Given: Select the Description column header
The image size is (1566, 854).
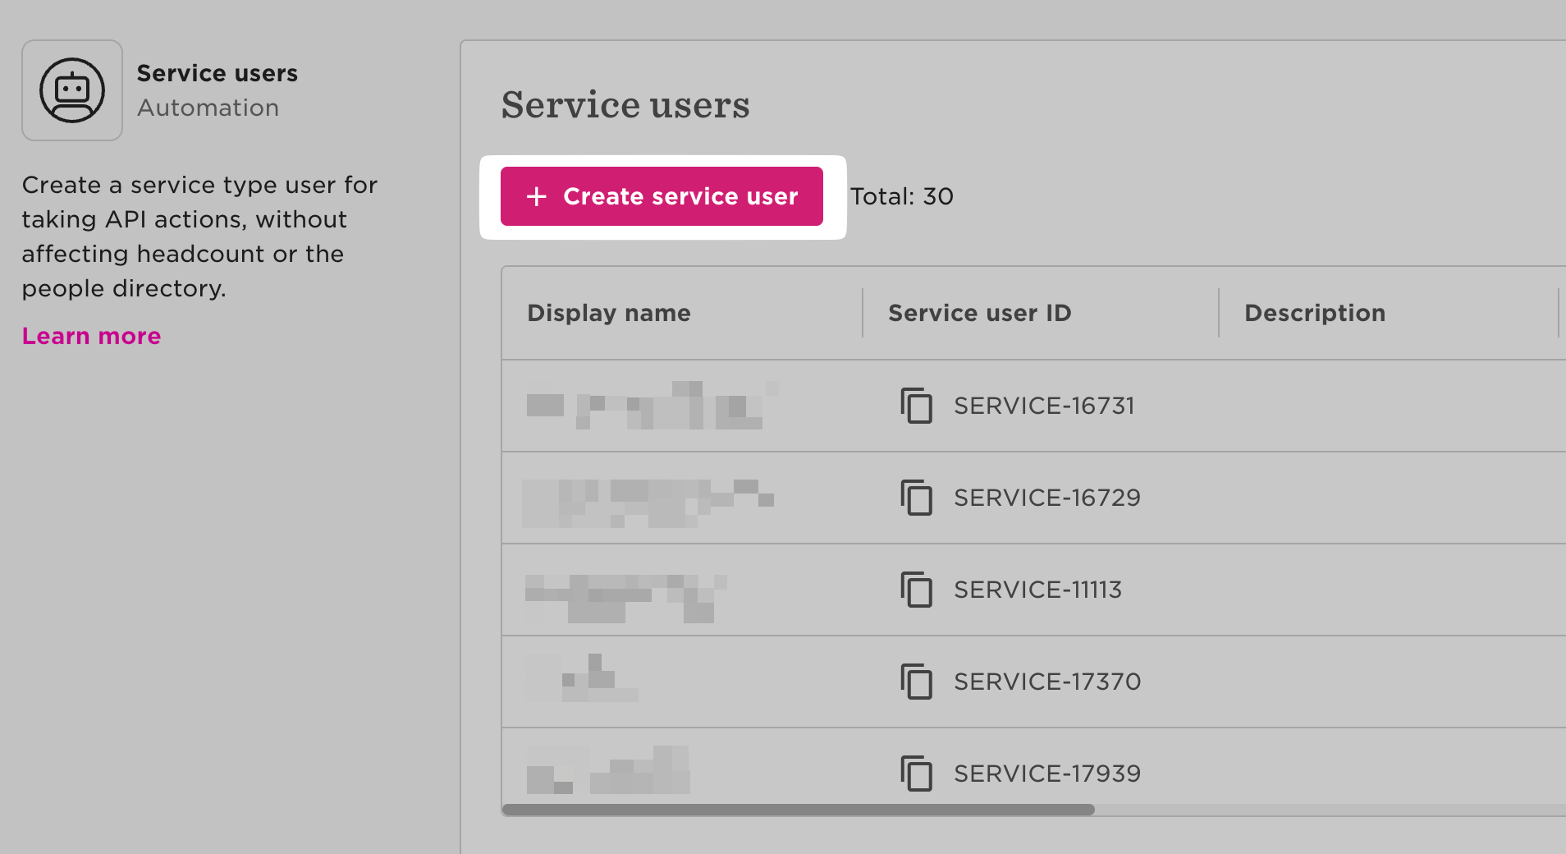Looking at the screenshot, I should (1314, 313).
